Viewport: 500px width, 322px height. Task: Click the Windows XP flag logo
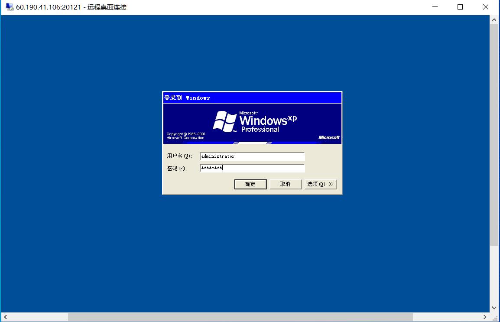pos(225,121)
